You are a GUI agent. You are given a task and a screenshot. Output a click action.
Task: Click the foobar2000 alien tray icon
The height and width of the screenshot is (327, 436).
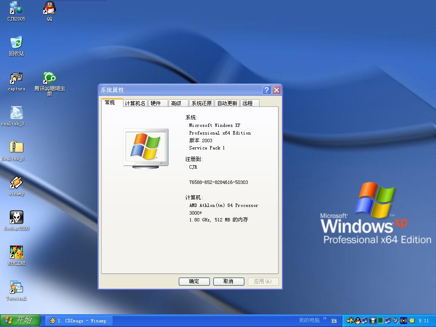tap(373, 321)
